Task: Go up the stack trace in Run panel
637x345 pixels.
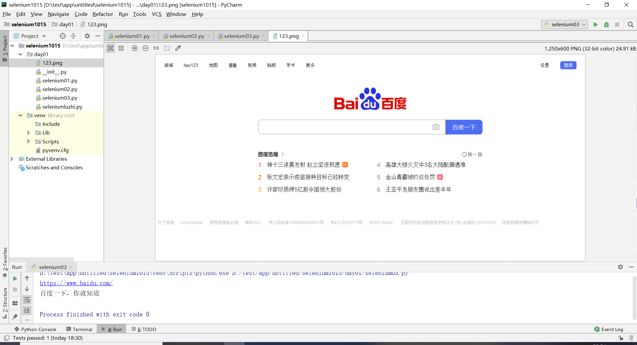Action: pyautogui.click(x=27, y=278)
